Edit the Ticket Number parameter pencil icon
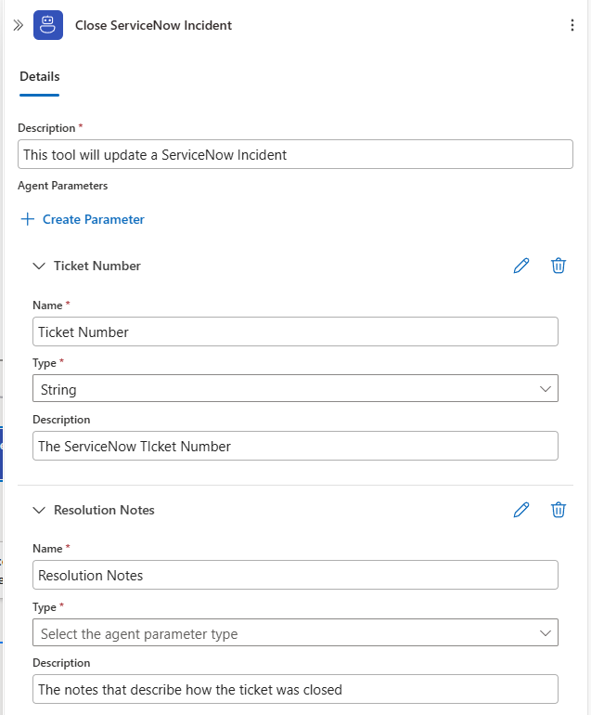 [x=521, y=266]
